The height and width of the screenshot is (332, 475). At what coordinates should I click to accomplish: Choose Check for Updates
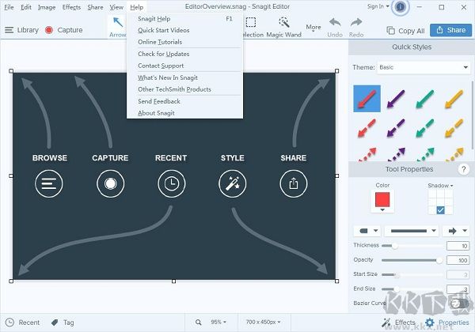pos(184,54)
